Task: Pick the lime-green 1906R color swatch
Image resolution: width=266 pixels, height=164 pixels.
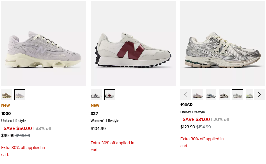Action: pos(249,95)
